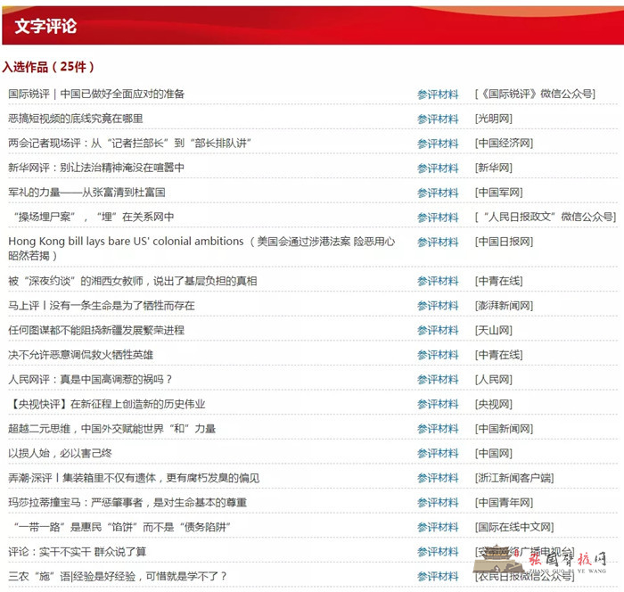Screen dimensions: 624x592
Task: Click source label [新华网]
Action: pyautogui.click(x=494, y=168)
